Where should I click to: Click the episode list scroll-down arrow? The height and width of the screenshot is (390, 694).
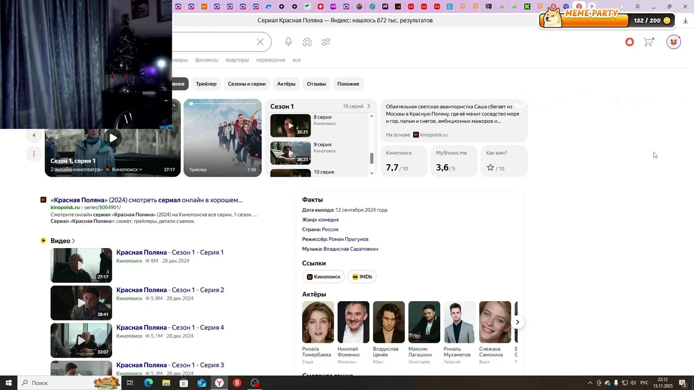[x=372, y=173]
